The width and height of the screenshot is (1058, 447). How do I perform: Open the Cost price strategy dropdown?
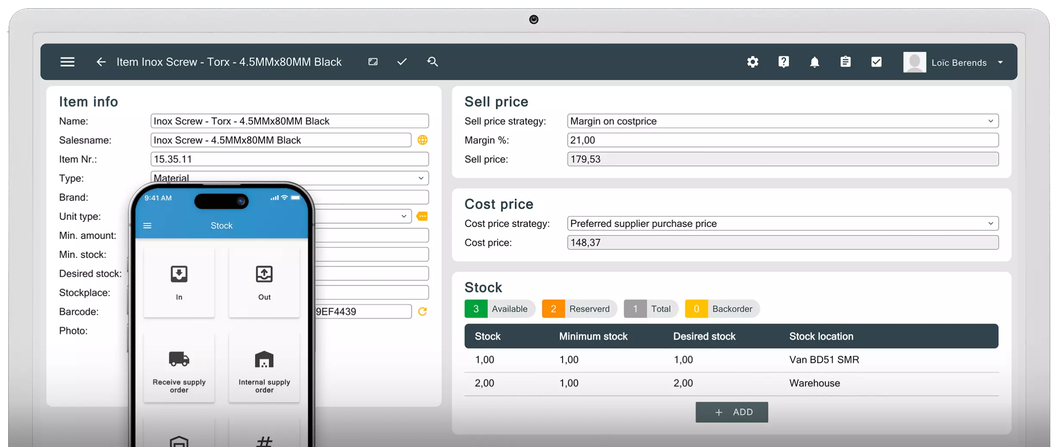tap(783, 223)
